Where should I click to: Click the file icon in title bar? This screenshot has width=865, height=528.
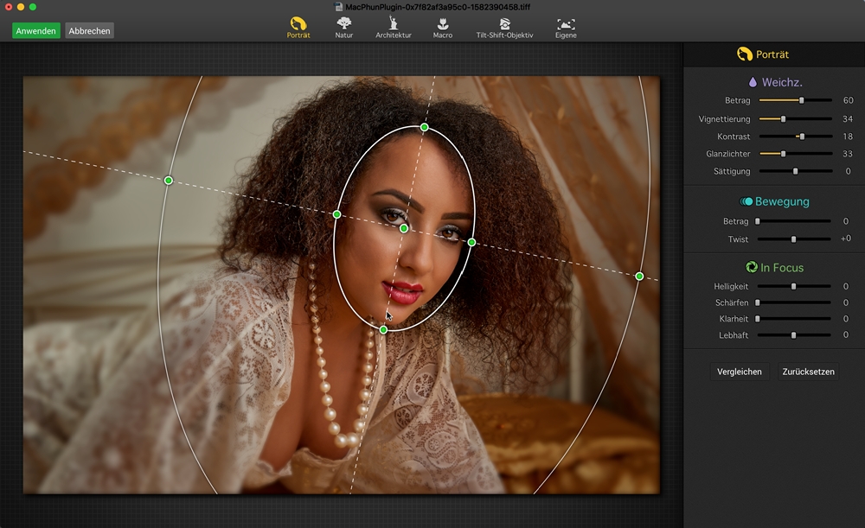(x=338, y=7)
